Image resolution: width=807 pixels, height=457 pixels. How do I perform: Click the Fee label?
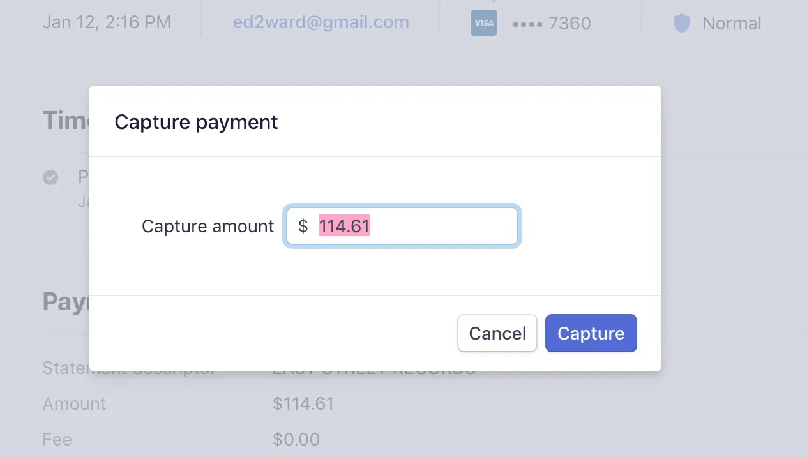click(57, 440)
